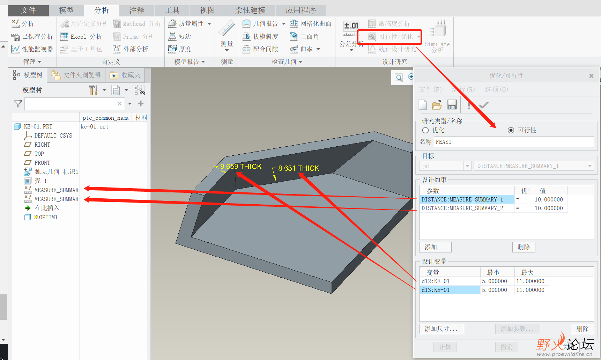Image resolution: width=601 pixels, height=360 pixels.
Task: Expand 质量属性 dropdown arrow
Action: click(x=209, y=24)
